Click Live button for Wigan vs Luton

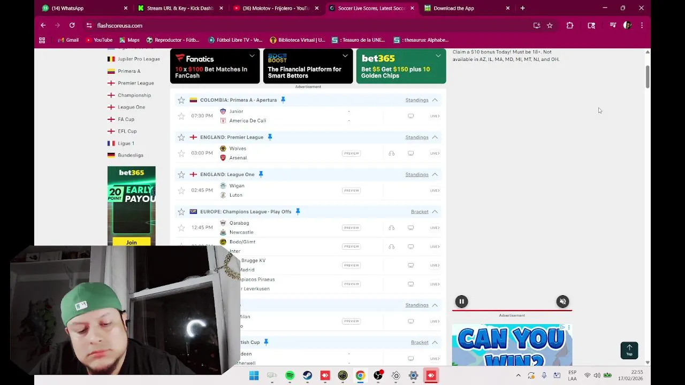point(435,190)
